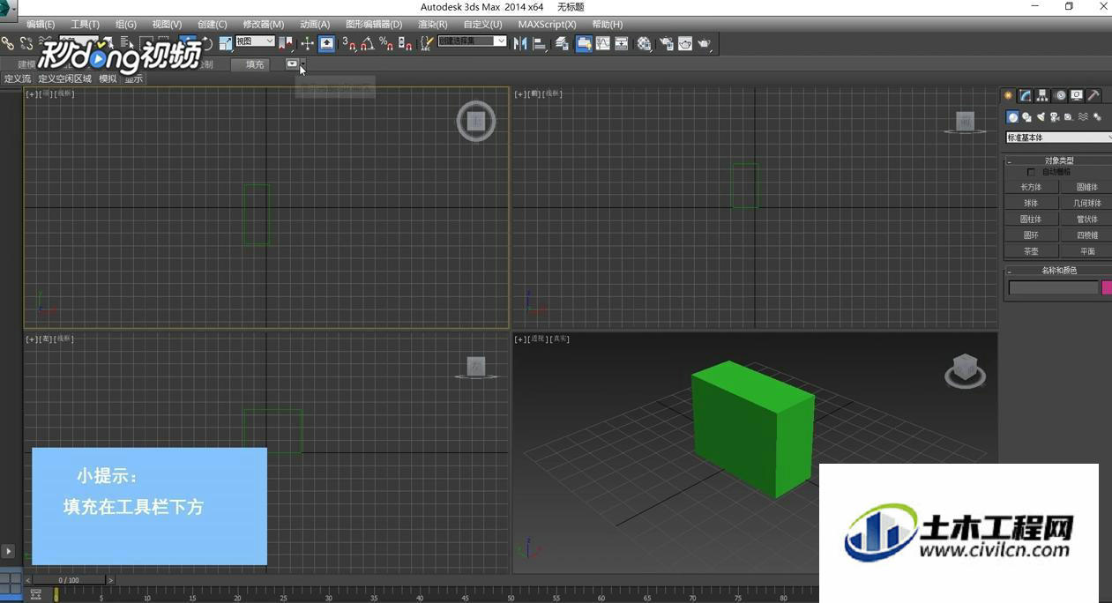The height and width of the screenshot is (603, 1112).
Task: Open the named selection sets dropdown
Action: coord(473,41)
